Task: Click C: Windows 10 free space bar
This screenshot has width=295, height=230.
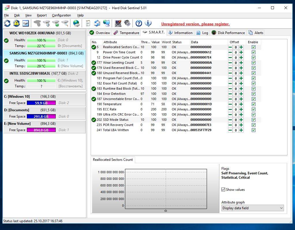Action: coord(41,103)
